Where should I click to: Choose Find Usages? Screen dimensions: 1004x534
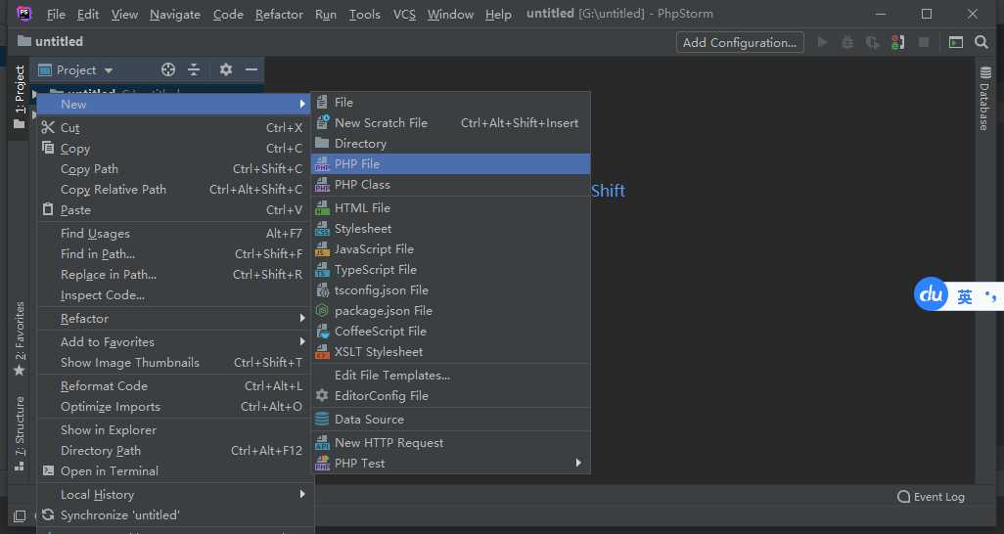(x=173, y=234)
